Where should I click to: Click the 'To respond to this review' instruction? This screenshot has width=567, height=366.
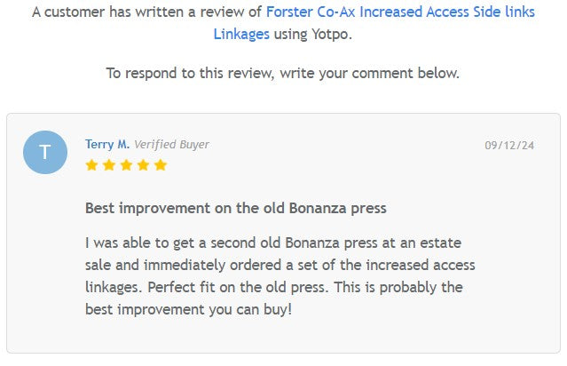point(283,73)
